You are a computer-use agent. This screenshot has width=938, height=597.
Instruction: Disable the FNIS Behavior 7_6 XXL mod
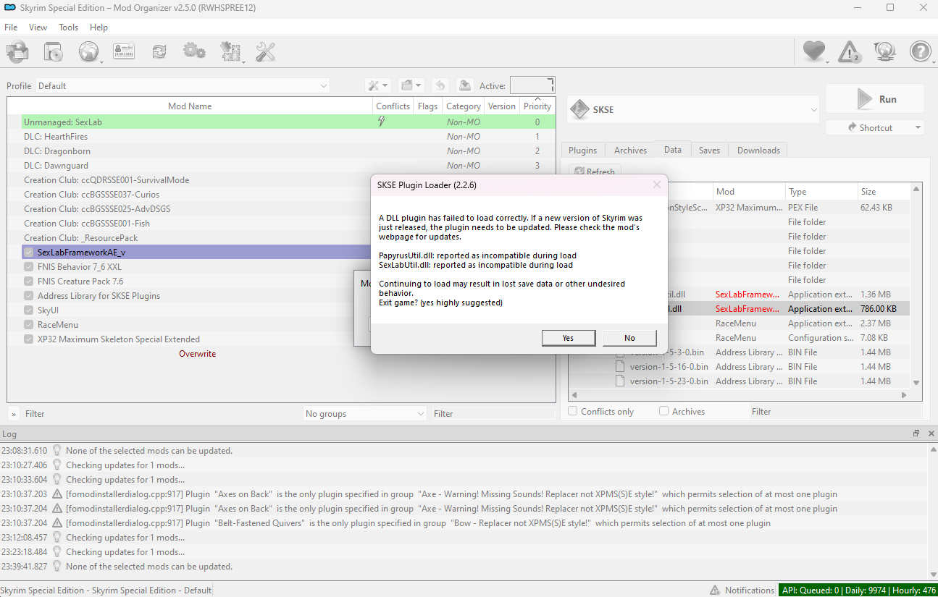click(x=28, y=266)
